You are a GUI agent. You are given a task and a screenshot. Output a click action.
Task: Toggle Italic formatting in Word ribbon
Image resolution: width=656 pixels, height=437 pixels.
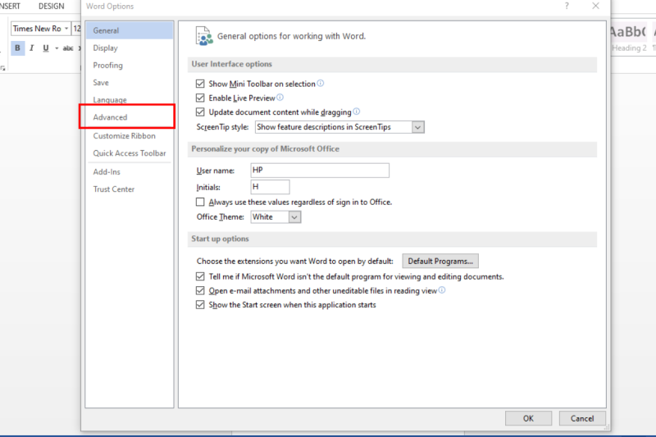(31, 48)
